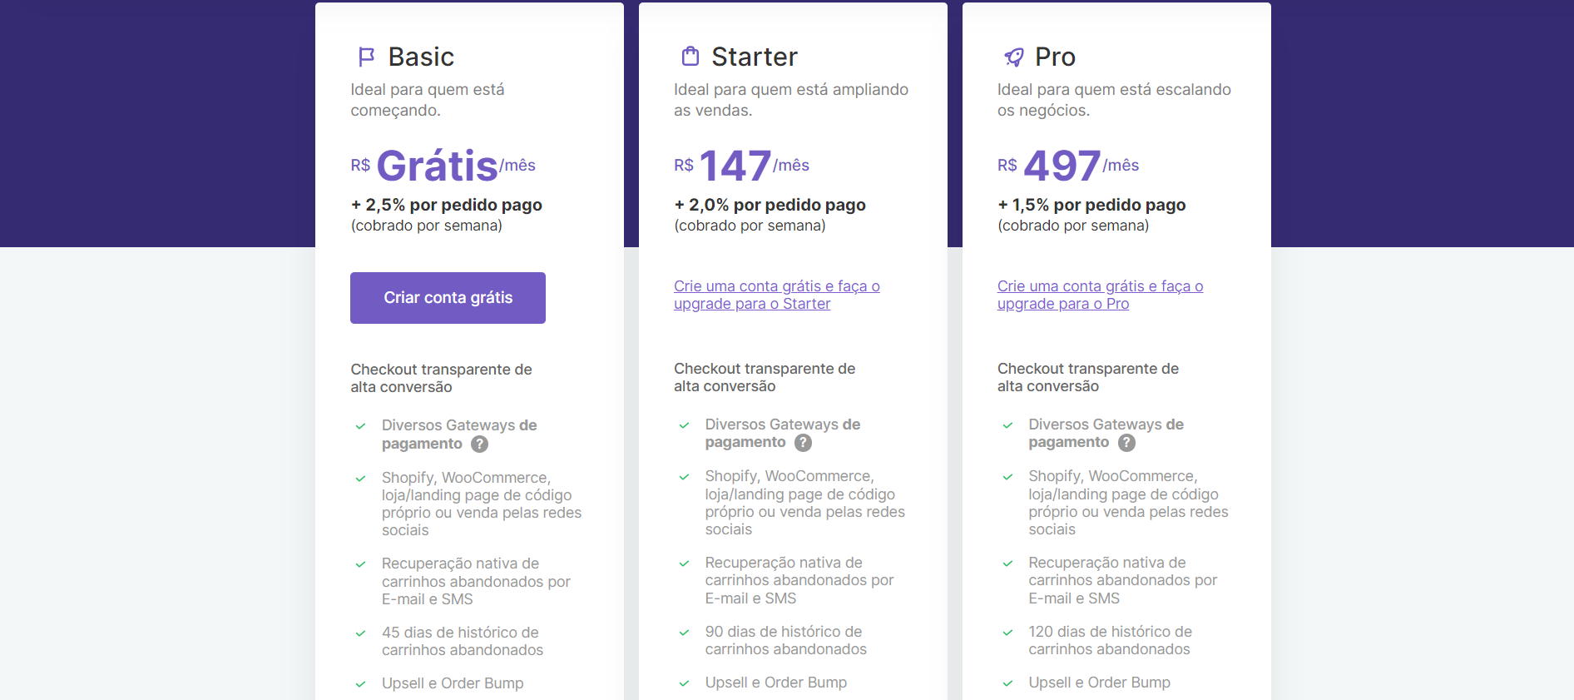This screenshot has height=700, width=1574.
Task: Open the upgrade link for Pro plan
Action: click(x=1100, y=295)
